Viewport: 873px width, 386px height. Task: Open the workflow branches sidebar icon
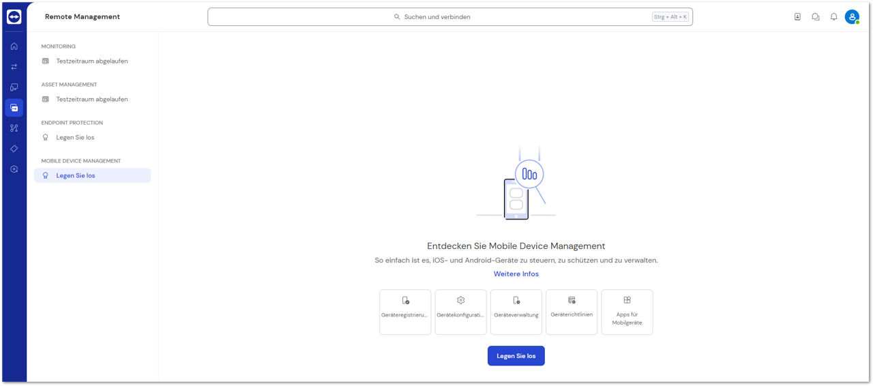[14, 128]
